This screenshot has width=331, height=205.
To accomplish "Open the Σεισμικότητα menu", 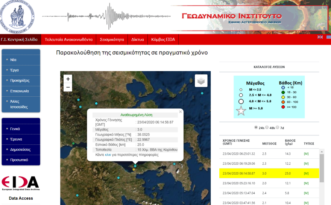I will [x=112, y=39].
